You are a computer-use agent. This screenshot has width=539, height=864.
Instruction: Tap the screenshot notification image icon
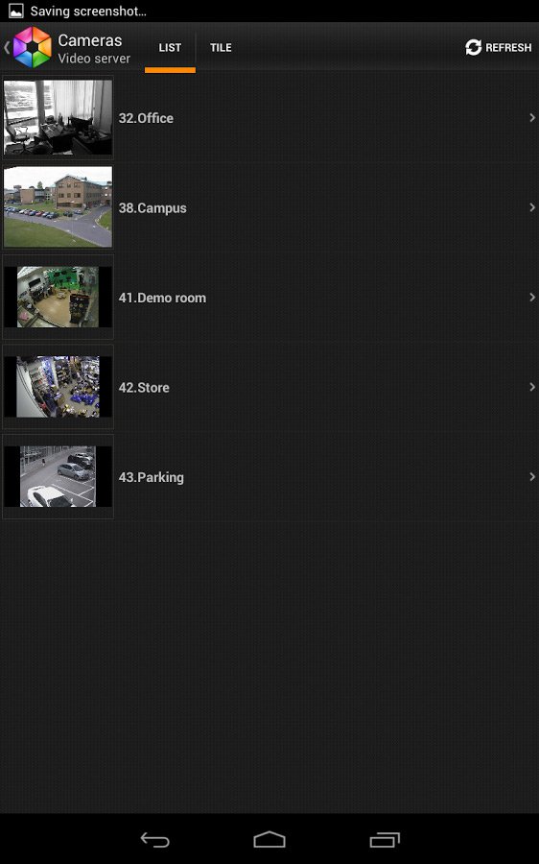click(x=16, y=11)
